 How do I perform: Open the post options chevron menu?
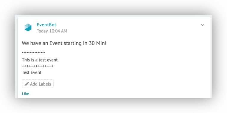tap(202, 25)
